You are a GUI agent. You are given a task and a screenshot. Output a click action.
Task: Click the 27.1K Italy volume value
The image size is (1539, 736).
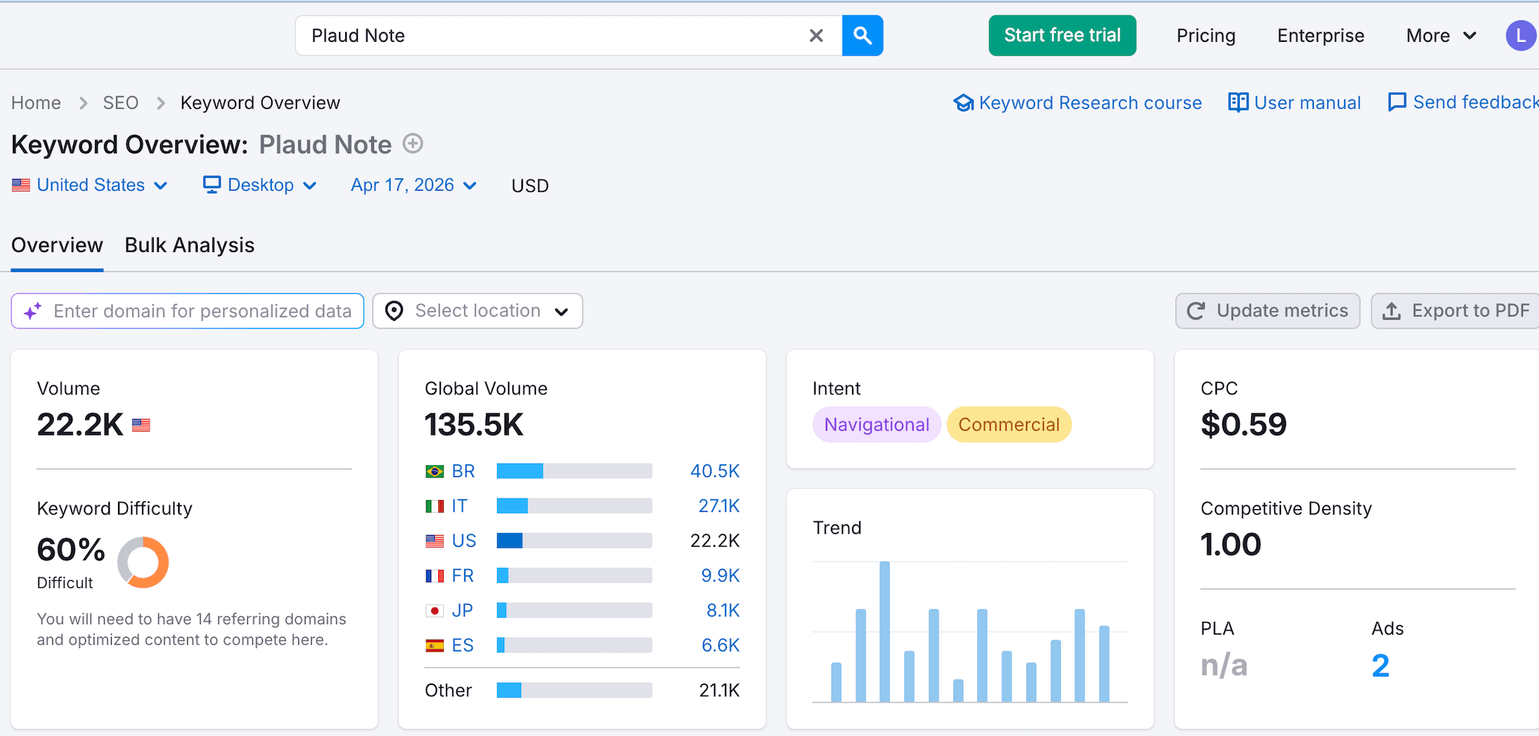(x=719, y=506)
